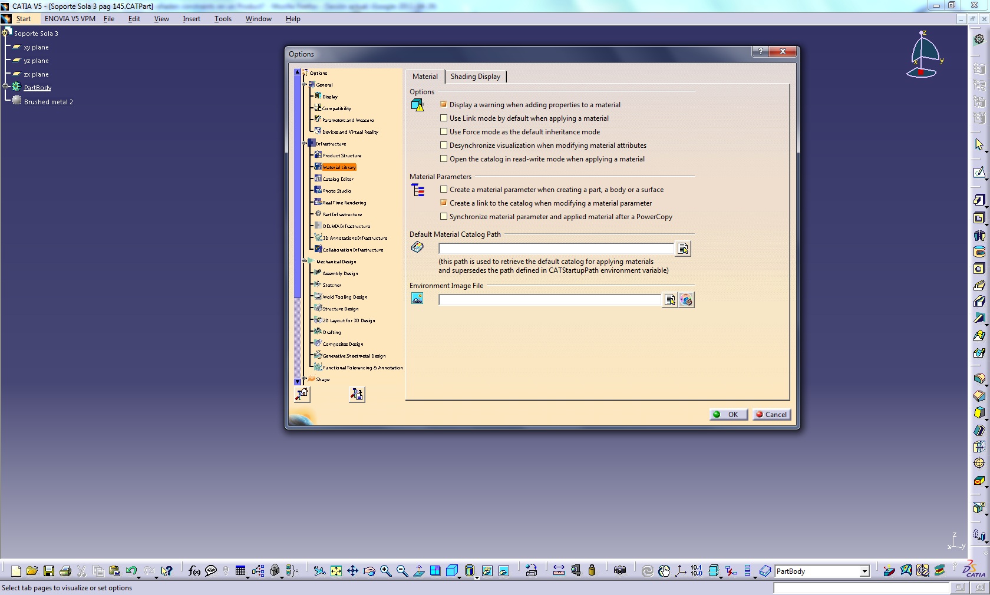990x595 pixels.
Task: Click the Open file folder icon
Action: pos(32,571)
